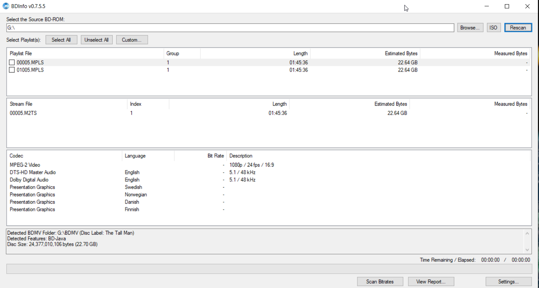The height and width of the screenshot is (288, 539).
Task: Select the Swedish language entry
Action: pos(133,187)
